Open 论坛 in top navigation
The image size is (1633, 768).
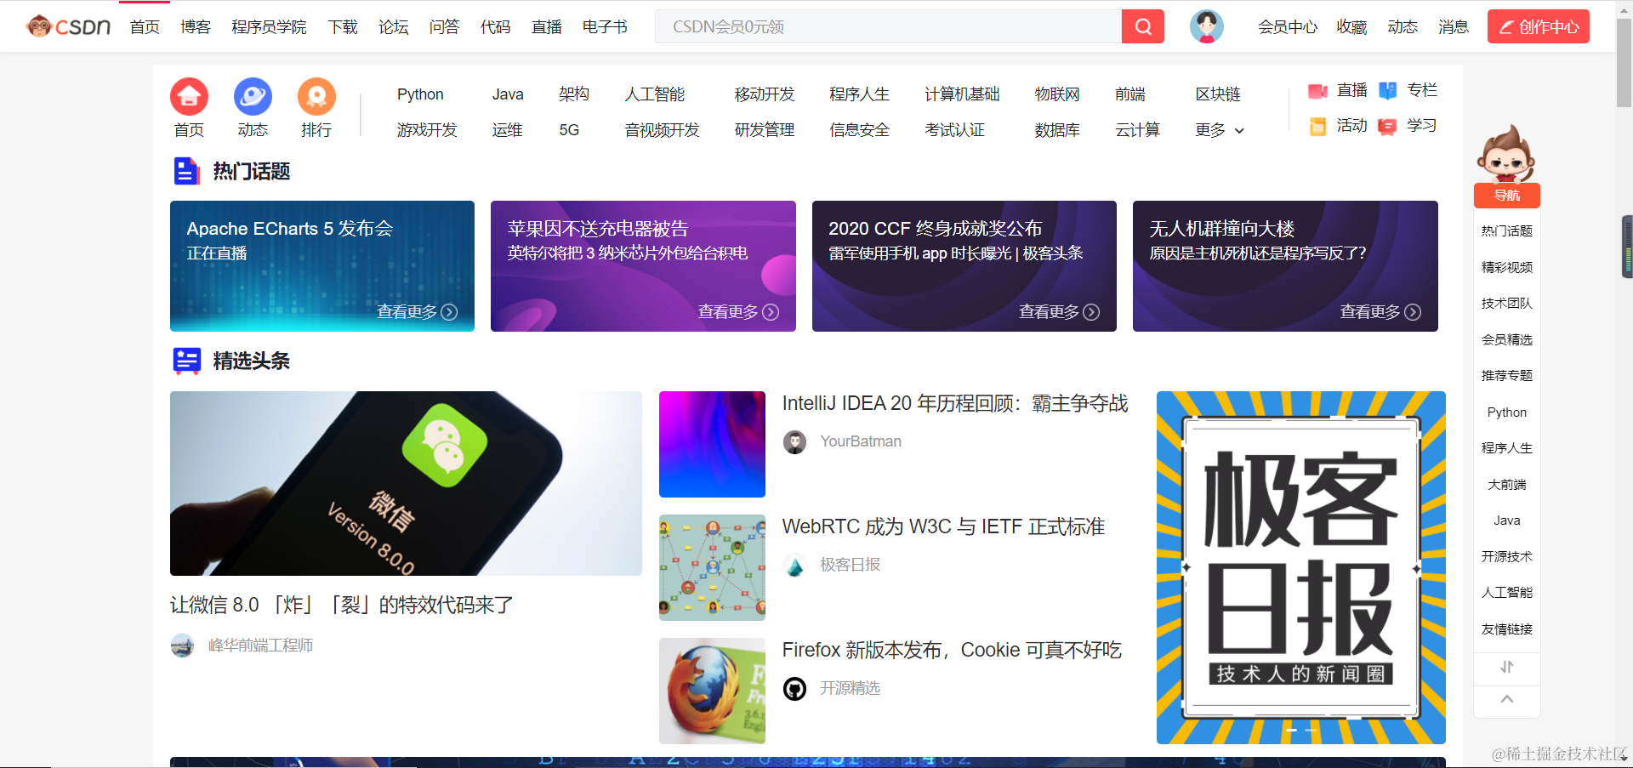(394, 27)
